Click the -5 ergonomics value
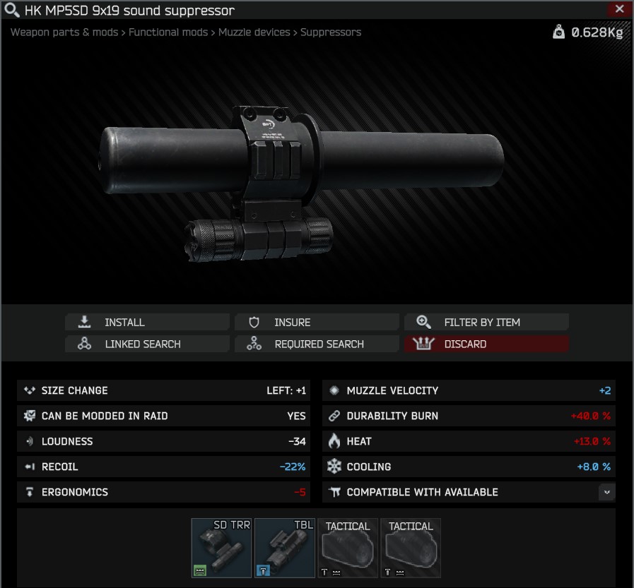634x588 pixels. pyautogui.click(x=300, y=492)
